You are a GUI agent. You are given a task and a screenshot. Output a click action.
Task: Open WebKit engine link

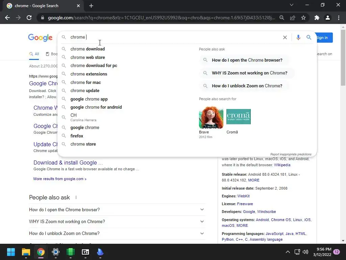(x=243, y=196)
